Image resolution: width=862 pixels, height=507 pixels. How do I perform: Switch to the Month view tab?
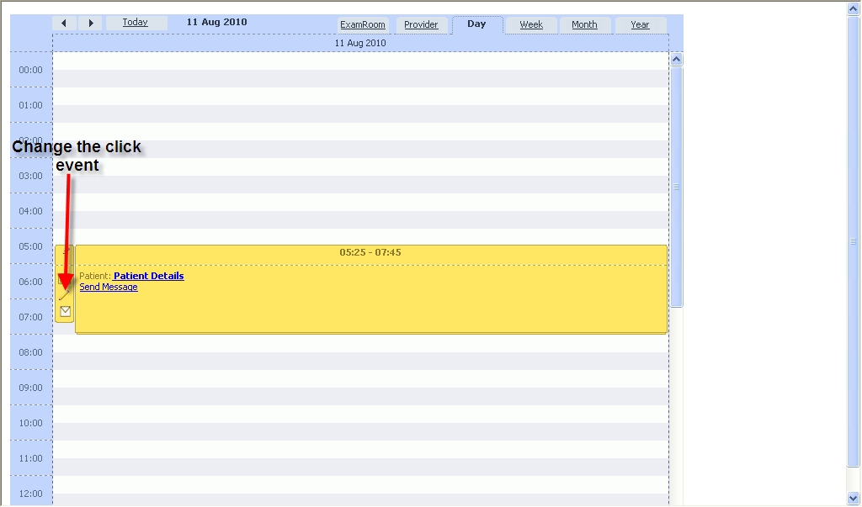[x=585, y=24]
